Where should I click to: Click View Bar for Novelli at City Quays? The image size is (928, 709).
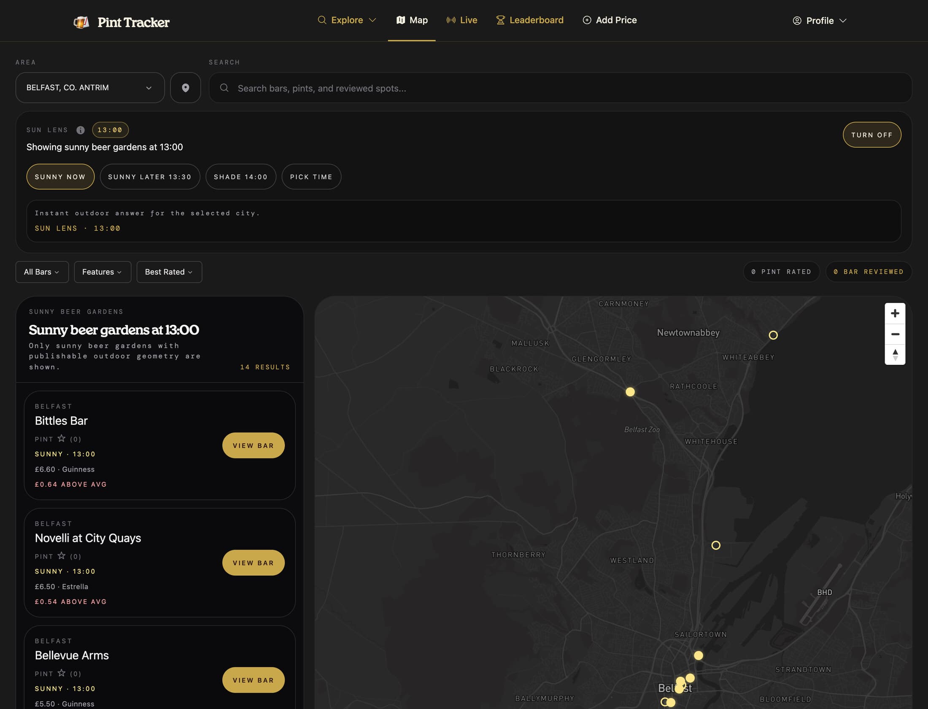pyautogui.click(x=253, y=563)
